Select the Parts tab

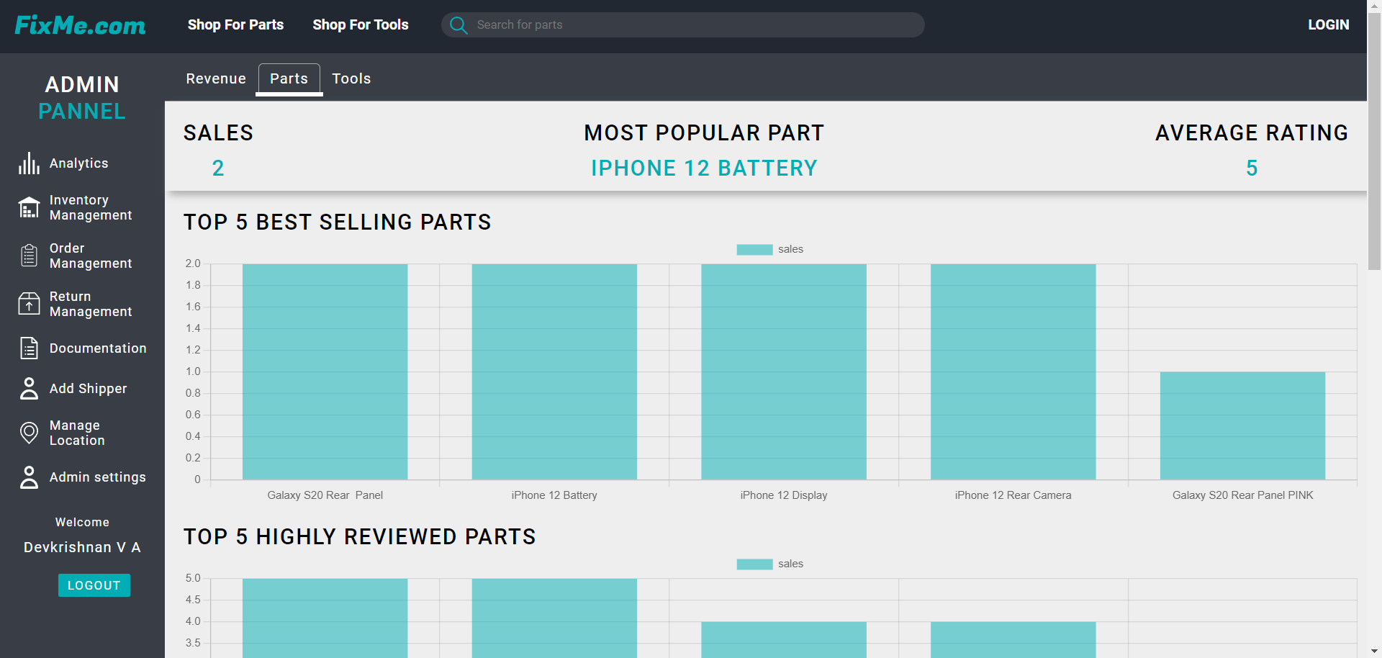(x=289, y=78)
